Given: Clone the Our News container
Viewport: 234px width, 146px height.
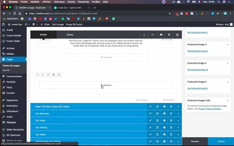Looking at the screenshot, I should (157, 134).
